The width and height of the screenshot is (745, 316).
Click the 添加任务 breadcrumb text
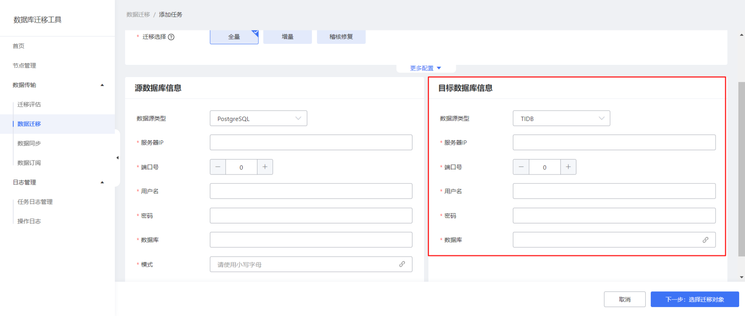point(171,14)
